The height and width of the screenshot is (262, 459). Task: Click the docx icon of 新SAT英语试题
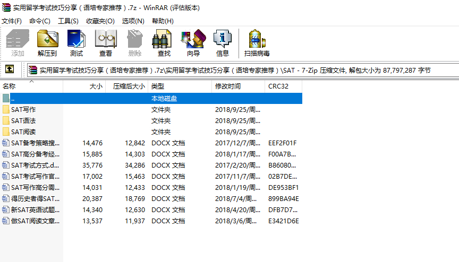click(6, 209)
